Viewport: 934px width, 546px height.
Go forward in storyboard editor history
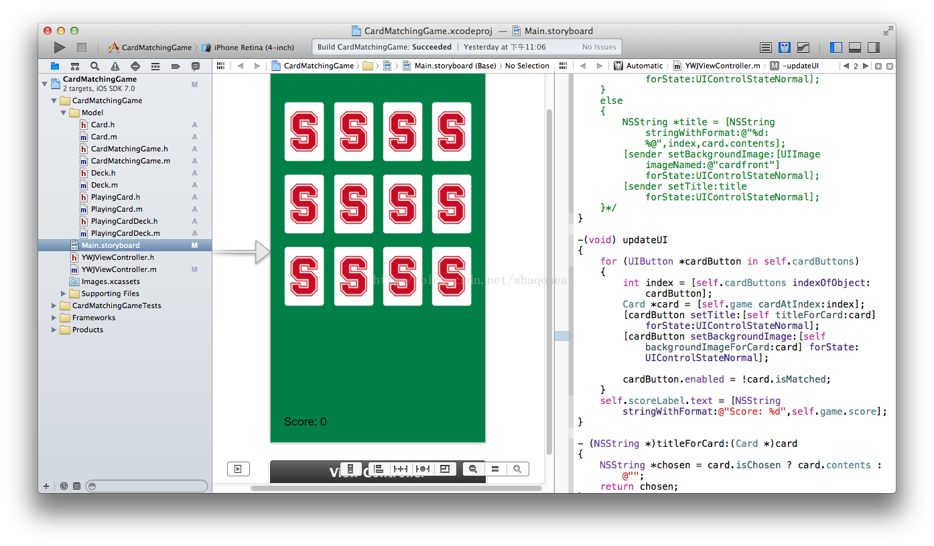click(257, 66)
